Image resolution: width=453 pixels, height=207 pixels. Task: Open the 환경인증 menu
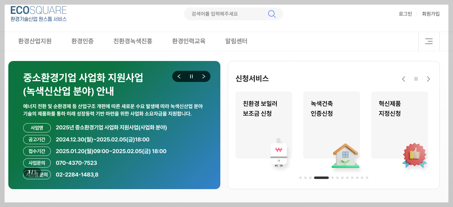tap(82, 41)
